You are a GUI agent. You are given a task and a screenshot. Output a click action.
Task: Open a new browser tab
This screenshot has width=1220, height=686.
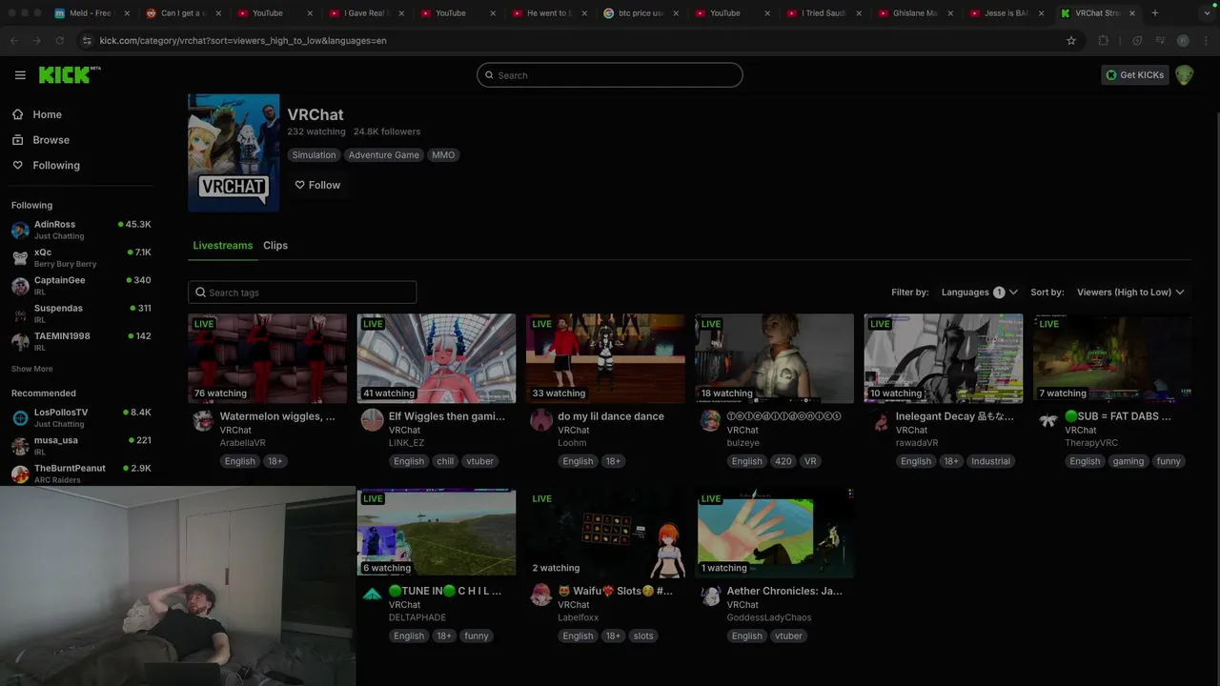pos(1155,13)
